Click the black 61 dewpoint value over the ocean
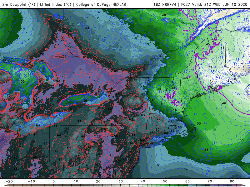This screenshot has height=187, width=250. (x=159, y=165)
